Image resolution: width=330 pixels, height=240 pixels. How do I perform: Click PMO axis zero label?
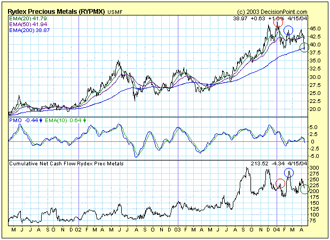point(312,142)
